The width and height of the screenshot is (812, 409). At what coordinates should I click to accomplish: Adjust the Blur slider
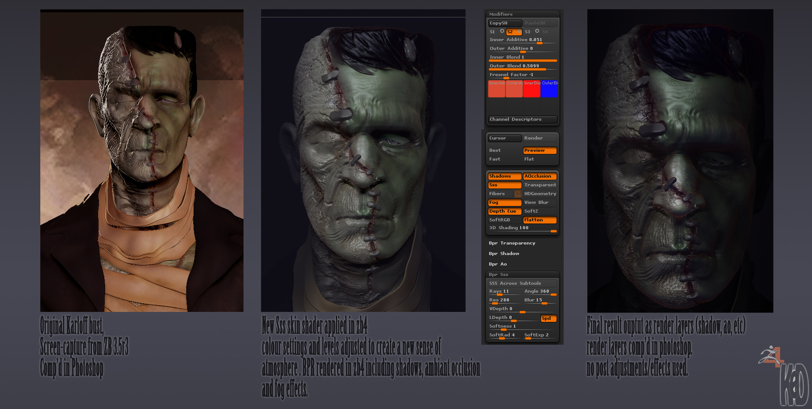click(540, 301)
